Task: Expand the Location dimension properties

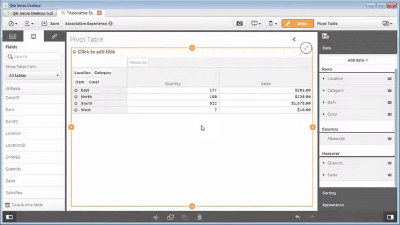Action: [x=324, y=79]
